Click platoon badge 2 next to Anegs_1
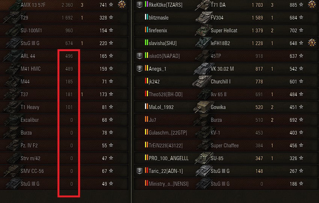 click(x=139, y=69)
